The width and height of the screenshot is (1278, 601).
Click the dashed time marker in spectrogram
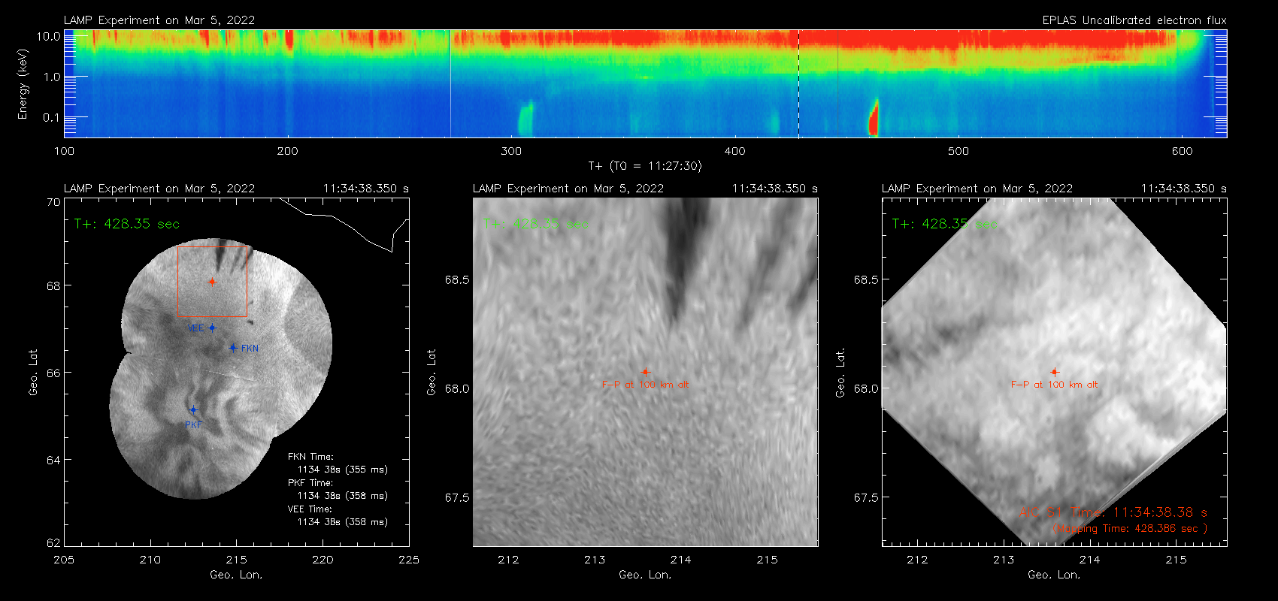pos(798,83)
